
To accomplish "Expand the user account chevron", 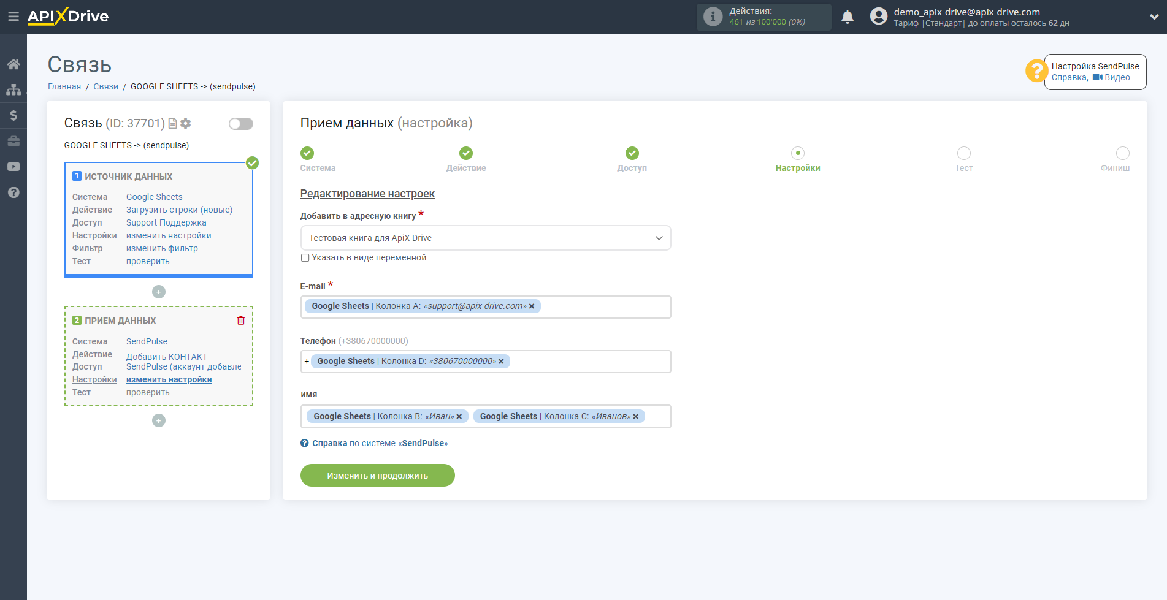I will [x=1154, y=17].
